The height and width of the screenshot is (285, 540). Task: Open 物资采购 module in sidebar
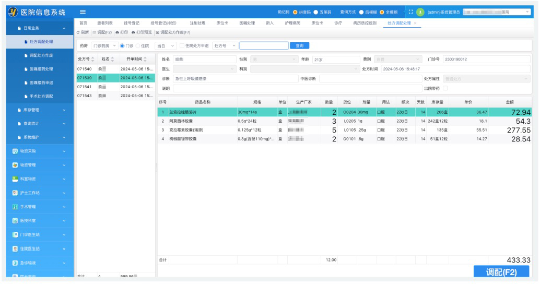click(x=40, y=151)
